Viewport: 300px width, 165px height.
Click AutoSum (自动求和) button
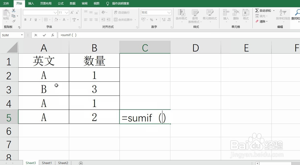263,10
